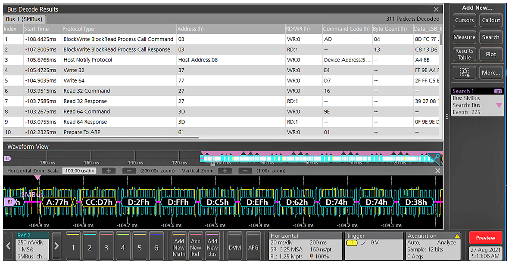Select Read 32 Response row
The height and width of the screenshot is (264, 509).
click(221, 101)
